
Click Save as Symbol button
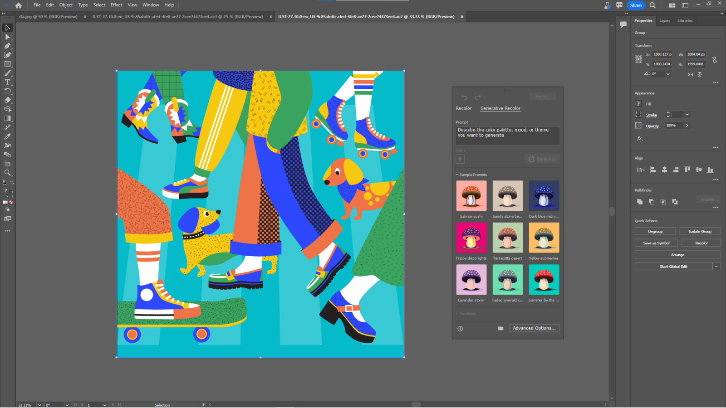(x=656, y=243)
